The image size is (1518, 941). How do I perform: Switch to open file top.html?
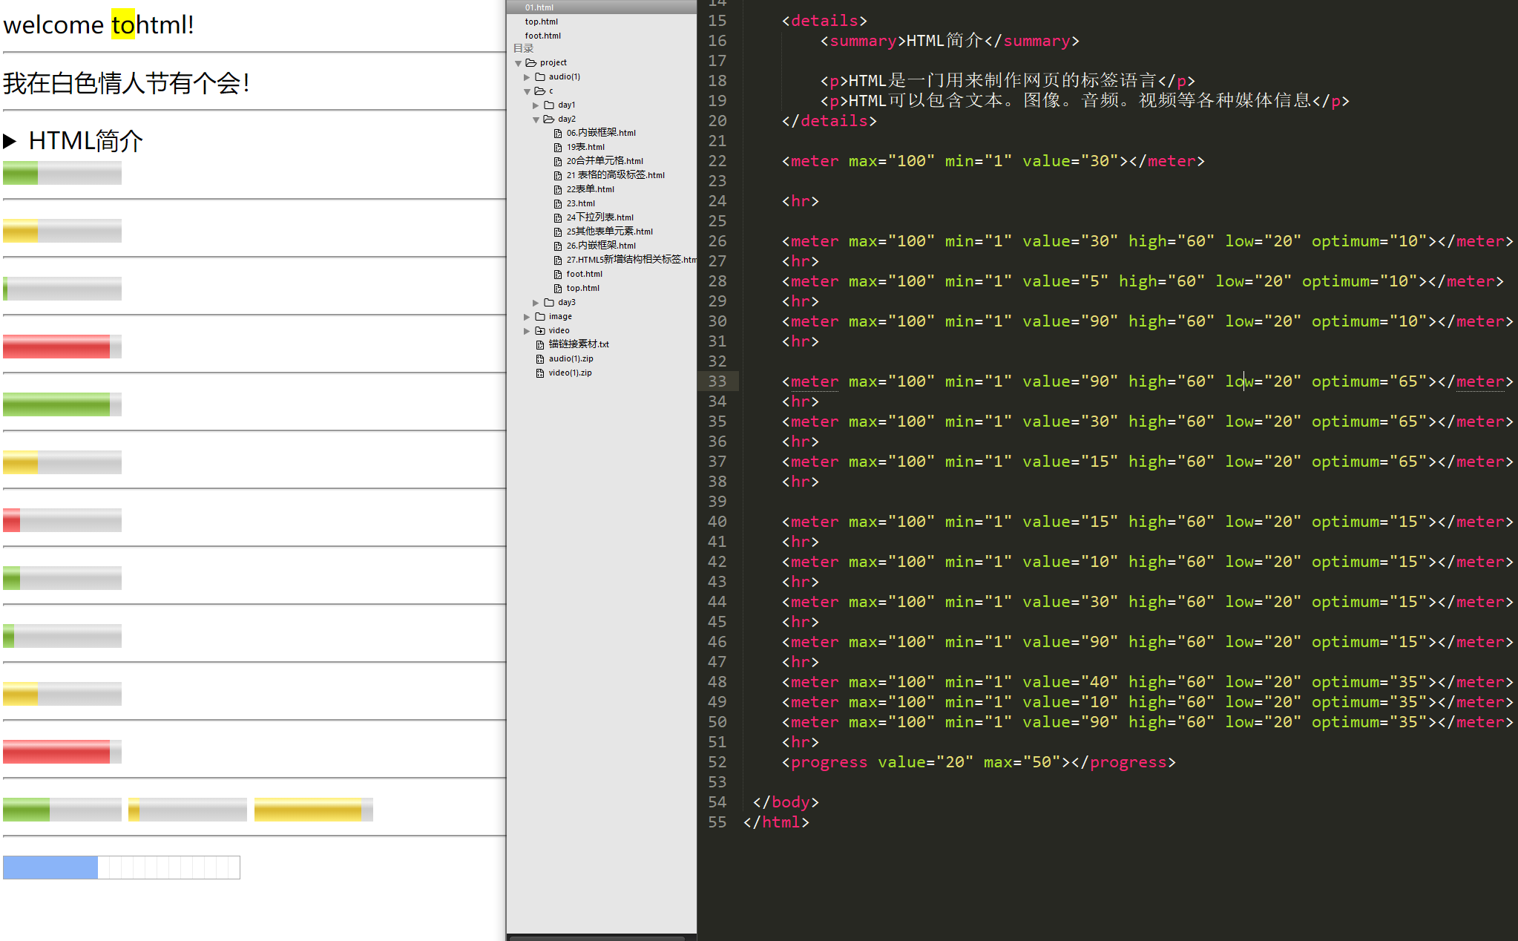pos(542,22)
